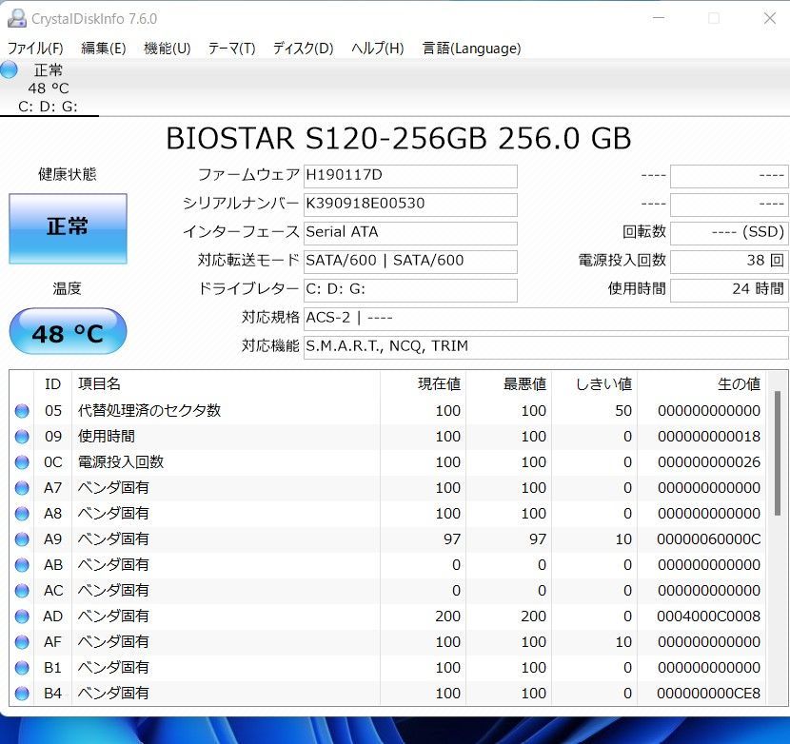This screenshot has height=744, width=790.
Task: Click the serial number field K390918E00530
Action: [410, 205]
